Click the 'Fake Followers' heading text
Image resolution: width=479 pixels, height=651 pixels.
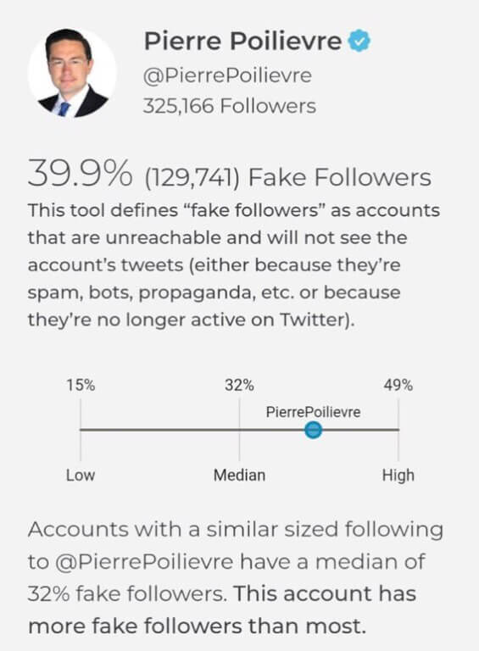coord(339,177)
